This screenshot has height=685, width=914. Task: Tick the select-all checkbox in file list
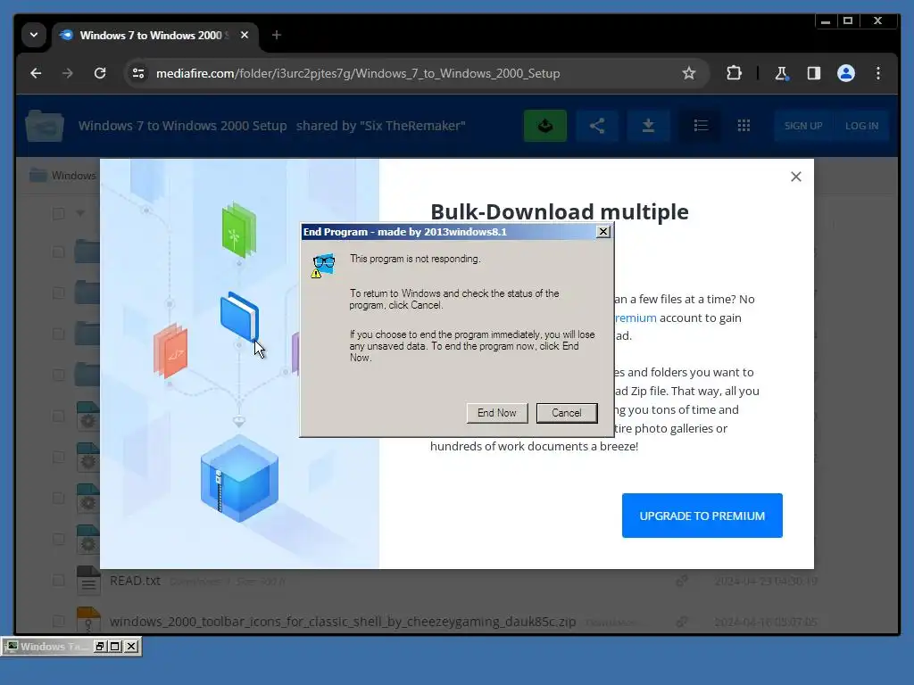tap(58, 213)
